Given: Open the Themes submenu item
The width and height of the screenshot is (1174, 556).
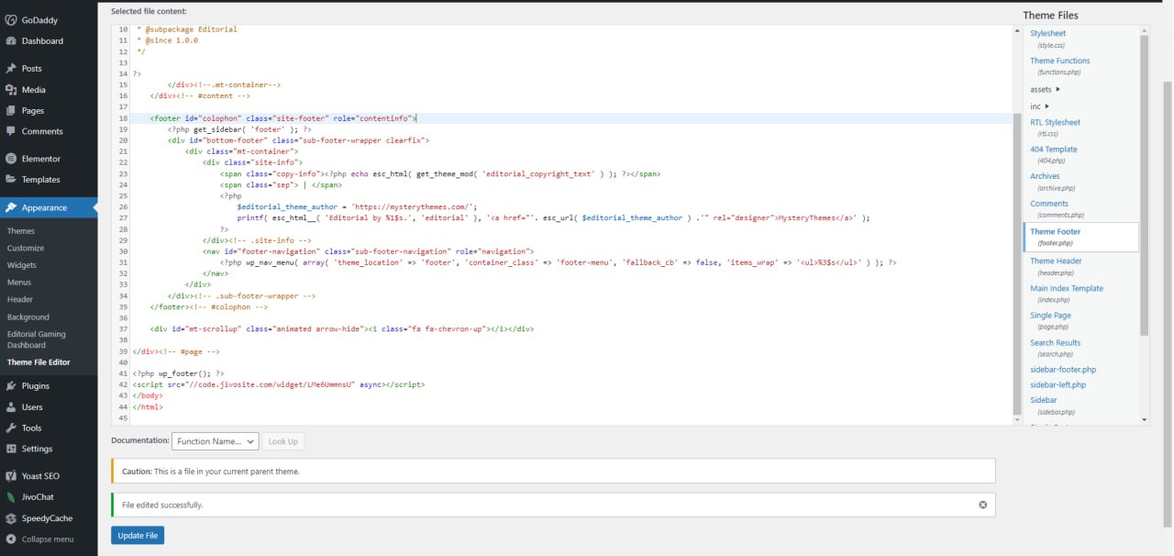Looking at the screenshot, I should (21, 231).
